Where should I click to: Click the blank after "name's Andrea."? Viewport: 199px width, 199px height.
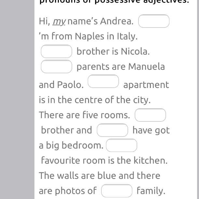click(154, 21)
